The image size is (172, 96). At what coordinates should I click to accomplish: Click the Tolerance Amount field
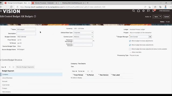83,45
